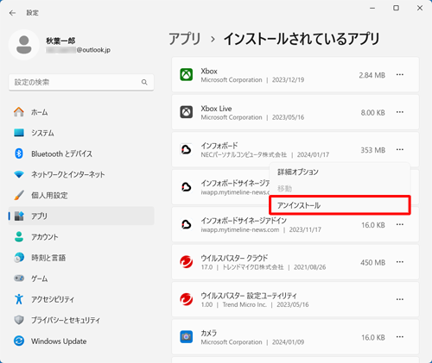Click the インフォボード app icon
This screenshot has height=363, width=432.
[x=187, y=149]
